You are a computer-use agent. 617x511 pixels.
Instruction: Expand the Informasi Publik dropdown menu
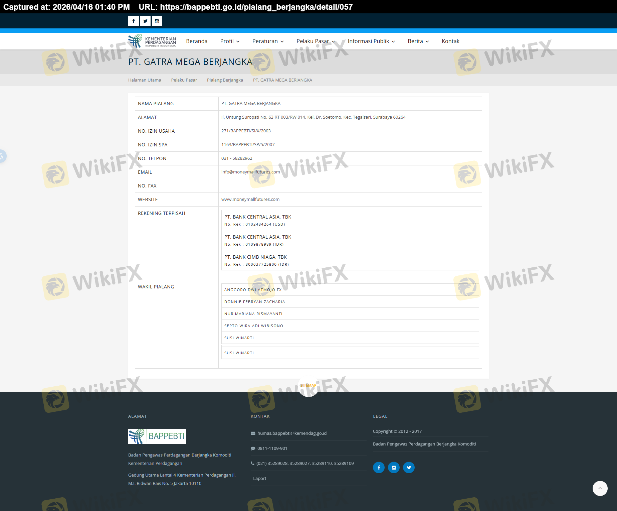click(371, 41)
